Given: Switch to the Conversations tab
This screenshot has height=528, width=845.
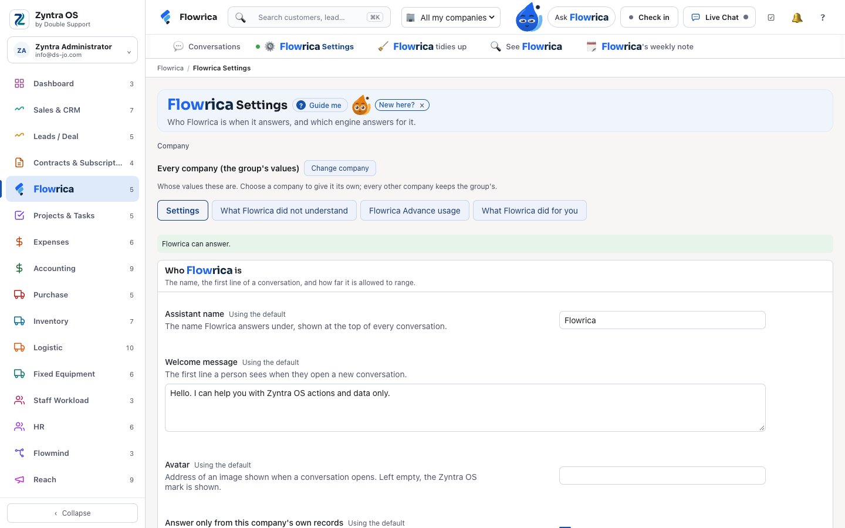Looking at the screenshot, I should pyautogui.click(x=207, y=46).
